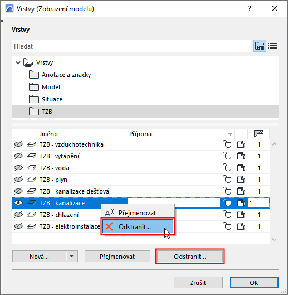Click solid model icon of TZB - vzduchotechnika
The height and width of the screenshot is (295, 288).
(241, 144)
